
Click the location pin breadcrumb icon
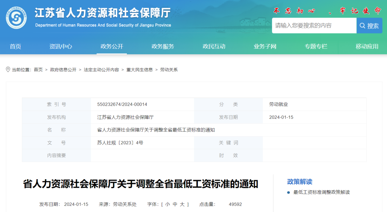pos(8,70)
